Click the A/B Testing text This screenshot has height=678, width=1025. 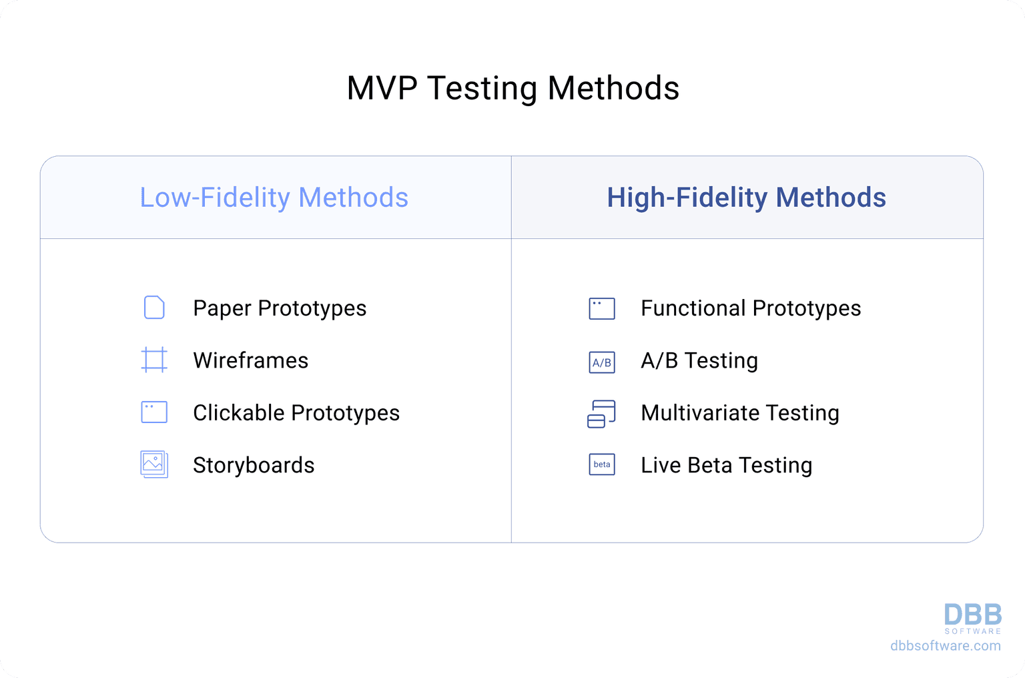[699, 360]
